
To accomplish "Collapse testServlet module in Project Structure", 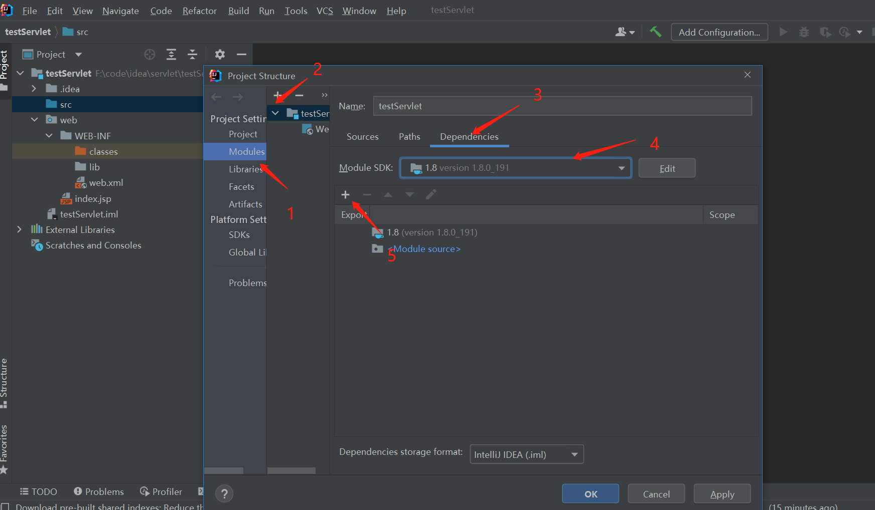I will tap(275, 113).
